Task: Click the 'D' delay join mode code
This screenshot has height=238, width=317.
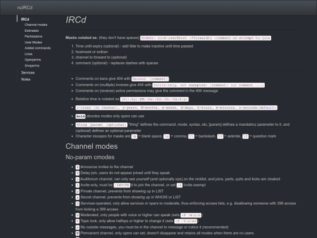Action: tap(77, 173)
